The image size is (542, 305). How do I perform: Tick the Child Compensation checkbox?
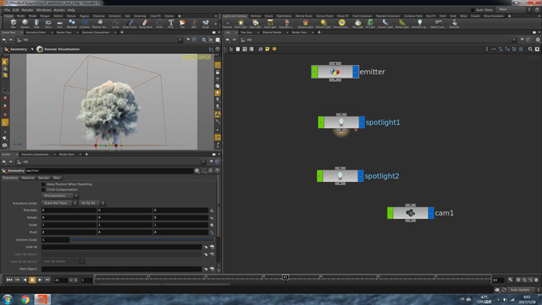[x=43, y=189]
